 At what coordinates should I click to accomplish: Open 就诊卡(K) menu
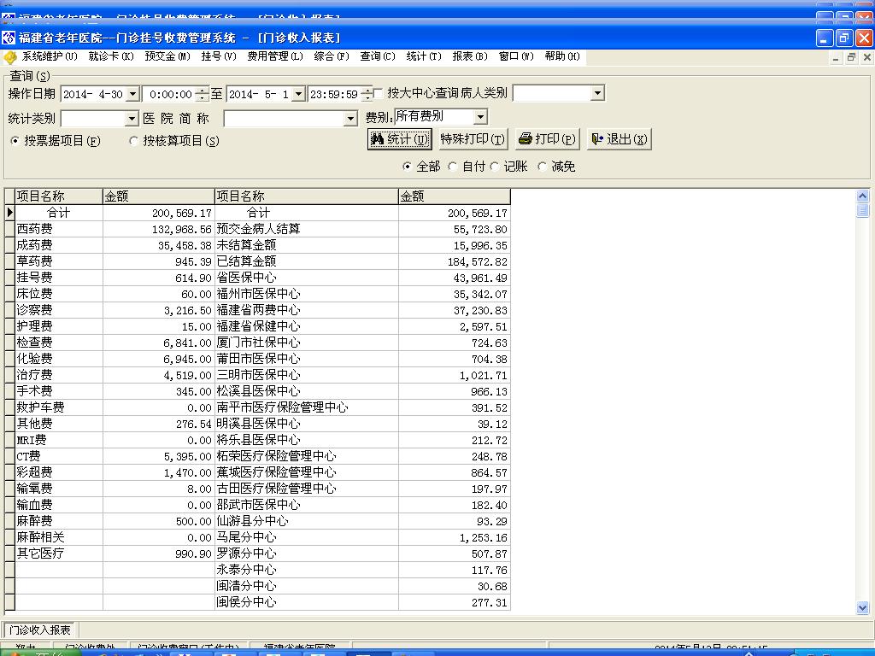coord(111,56)
